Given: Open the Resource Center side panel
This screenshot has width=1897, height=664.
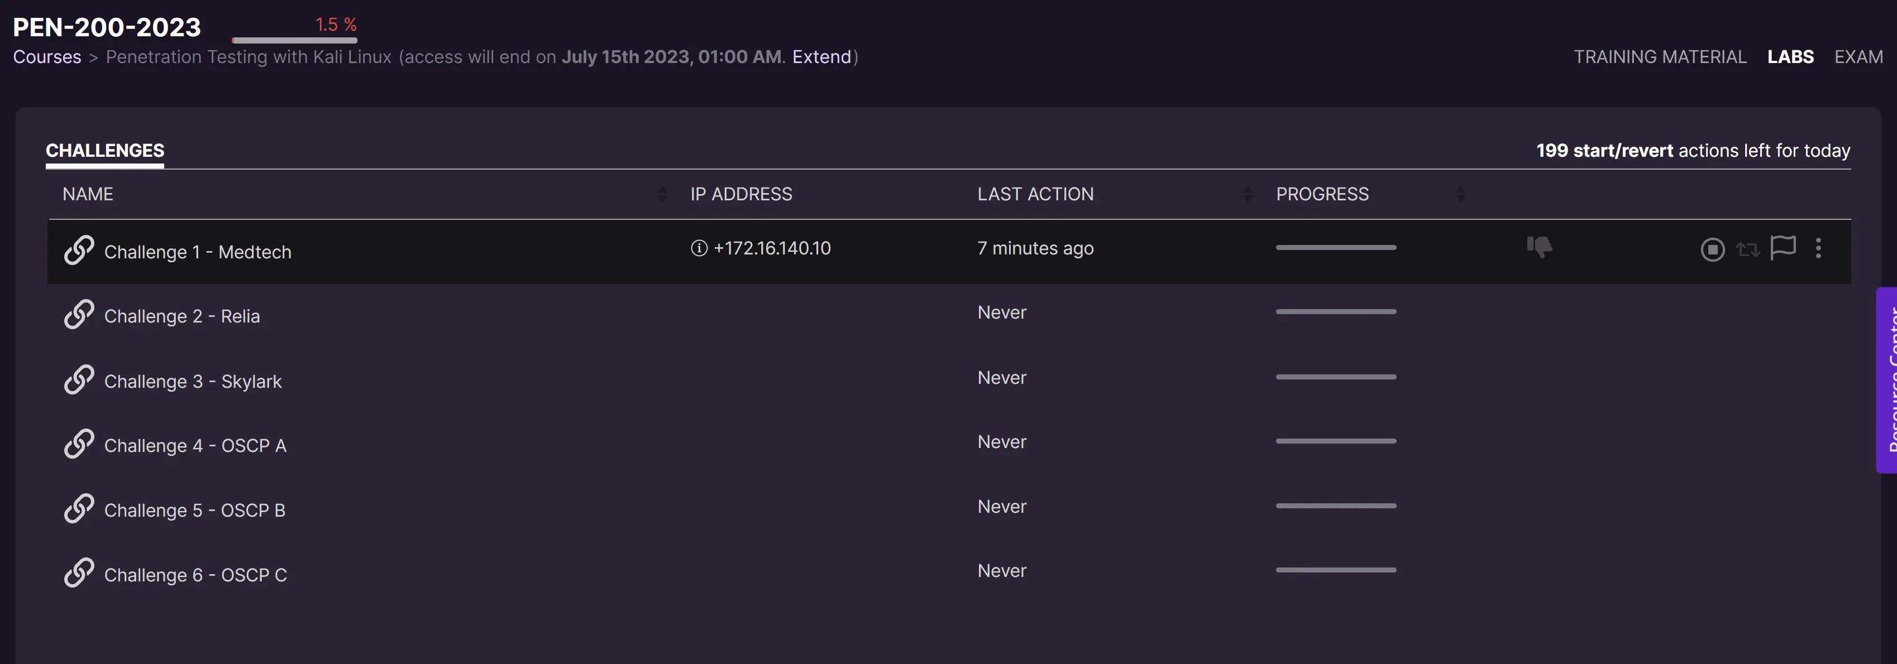Looking at the screenshot, I should (1887, 379).
